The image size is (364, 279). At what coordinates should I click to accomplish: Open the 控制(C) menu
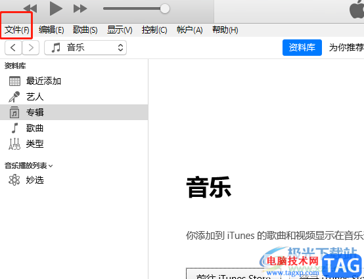pyautogui.click(x=154, y=30)
